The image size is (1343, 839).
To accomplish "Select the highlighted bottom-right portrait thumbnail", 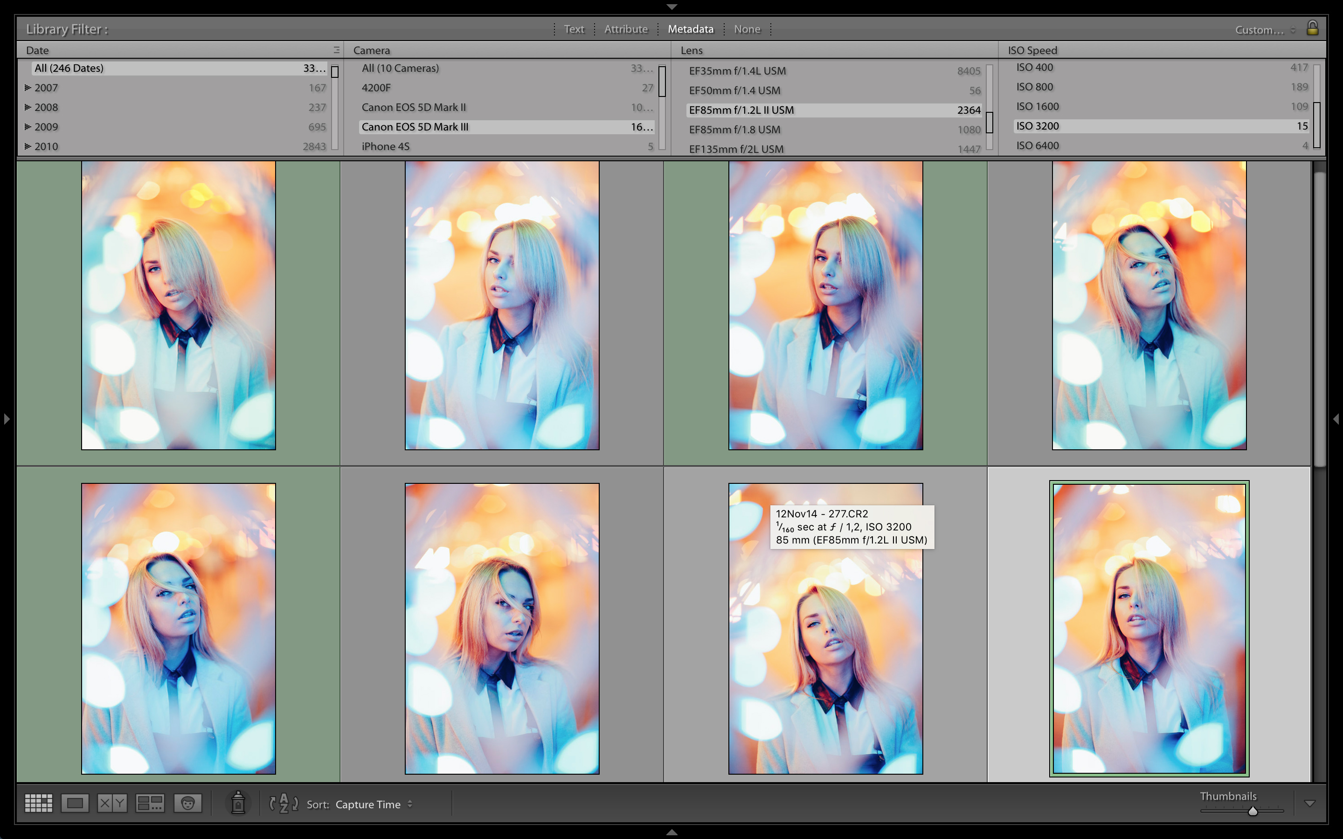I will (x=1149, y=628).
